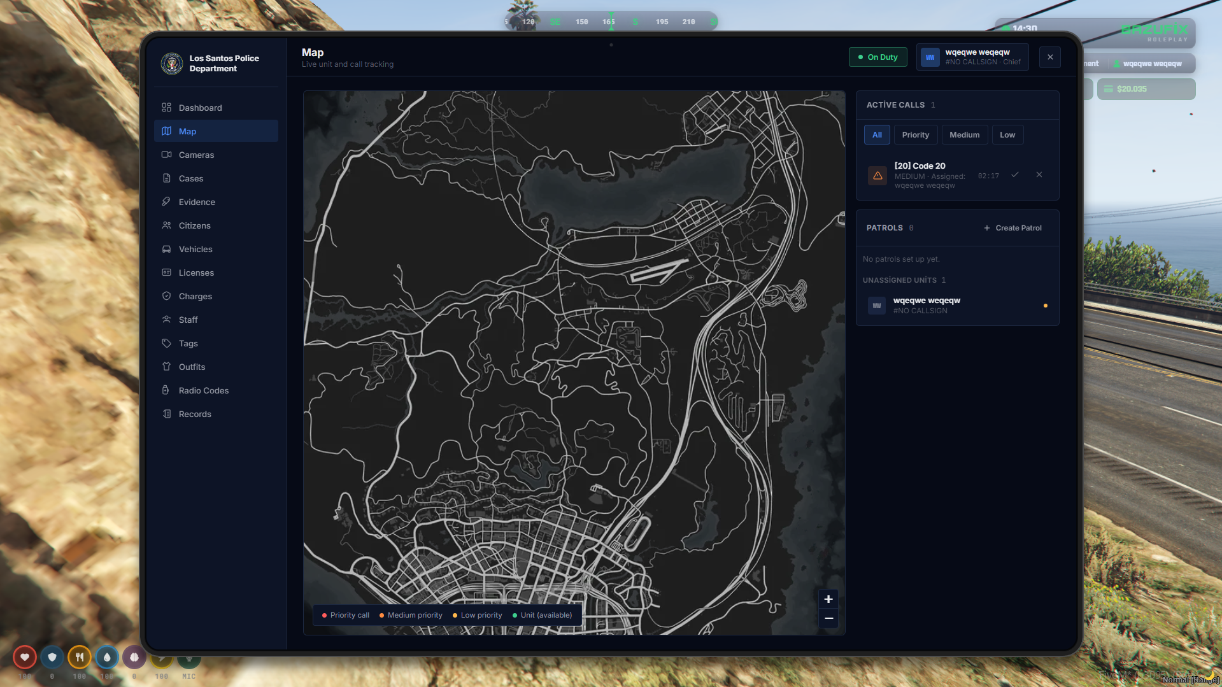Open the Cameras section icon
This screenshot has height=687, width=1222.
coord(166,155)
